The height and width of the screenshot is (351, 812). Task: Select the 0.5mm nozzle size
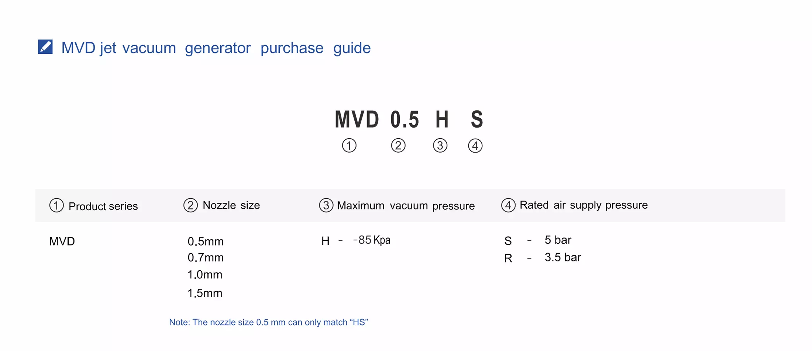click(x=206, y=241)
